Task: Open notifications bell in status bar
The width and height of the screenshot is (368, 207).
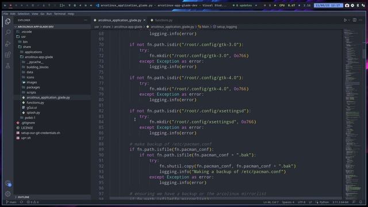Action: click(361, 202)
